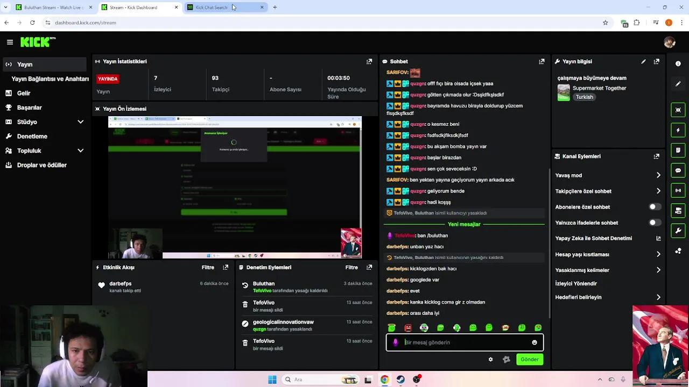Viewport: 689px width, 387px height.
Task: Click the purple microphone icon in chat input
Action: coord(396,342)
